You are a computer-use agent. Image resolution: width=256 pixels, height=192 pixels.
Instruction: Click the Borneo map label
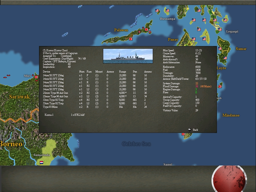(x=11, y=144)
